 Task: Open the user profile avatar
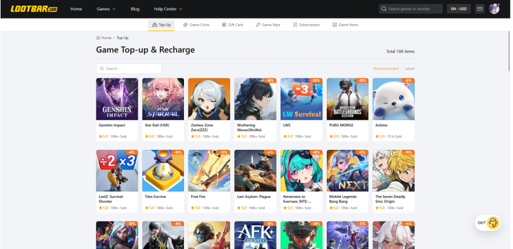[x=494, y=9]
